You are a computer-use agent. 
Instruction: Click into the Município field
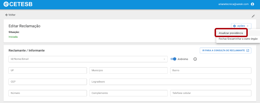point(128,70)
